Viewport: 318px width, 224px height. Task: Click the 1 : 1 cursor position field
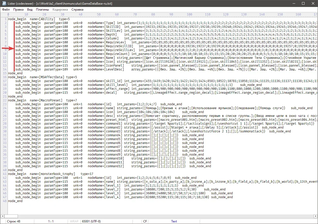[51, 221]
